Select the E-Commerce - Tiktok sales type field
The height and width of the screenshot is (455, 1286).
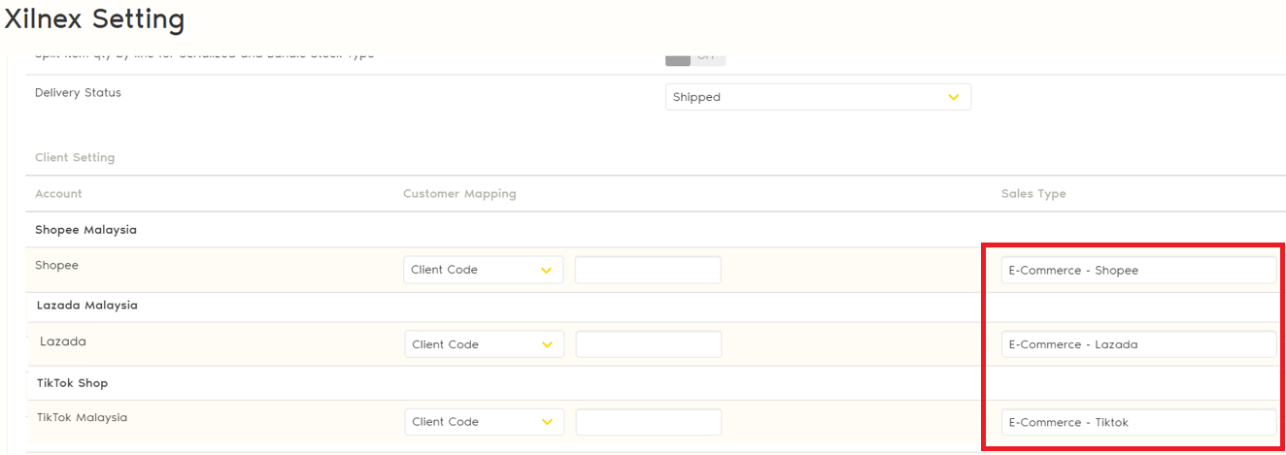coord(1138,422)
